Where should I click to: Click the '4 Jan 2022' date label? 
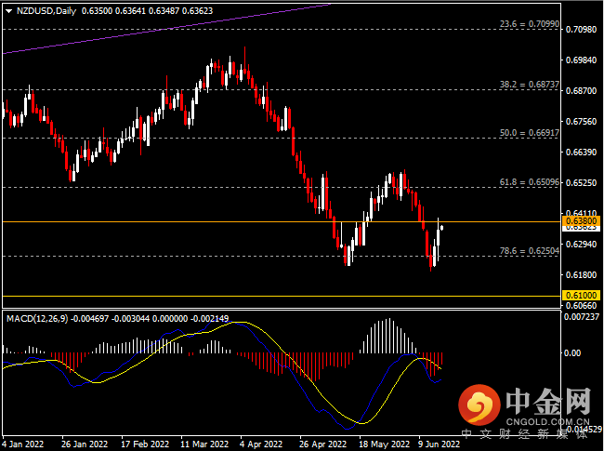pos(22,444)
